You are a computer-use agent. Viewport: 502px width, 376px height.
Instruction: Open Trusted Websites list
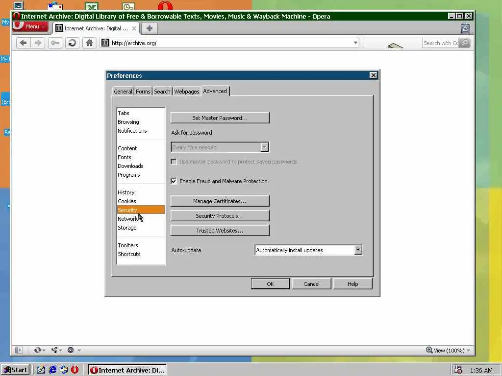pyautogui.click(x=220, y=231)
